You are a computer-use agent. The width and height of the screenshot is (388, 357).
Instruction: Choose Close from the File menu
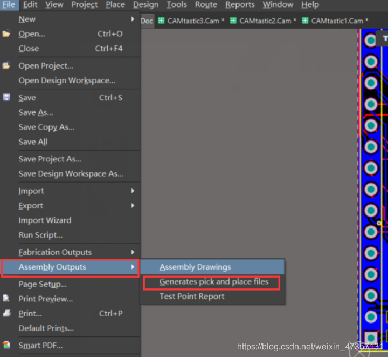(70, 49)
